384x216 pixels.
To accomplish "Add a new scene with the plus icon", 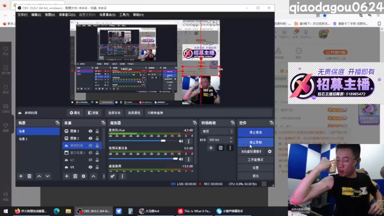I will (x=21, y=176).
